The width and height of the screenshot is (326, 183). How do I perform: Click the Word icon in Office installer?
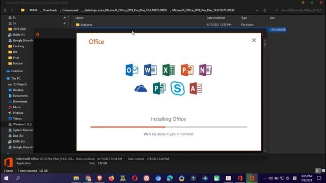tap(150, 70)
